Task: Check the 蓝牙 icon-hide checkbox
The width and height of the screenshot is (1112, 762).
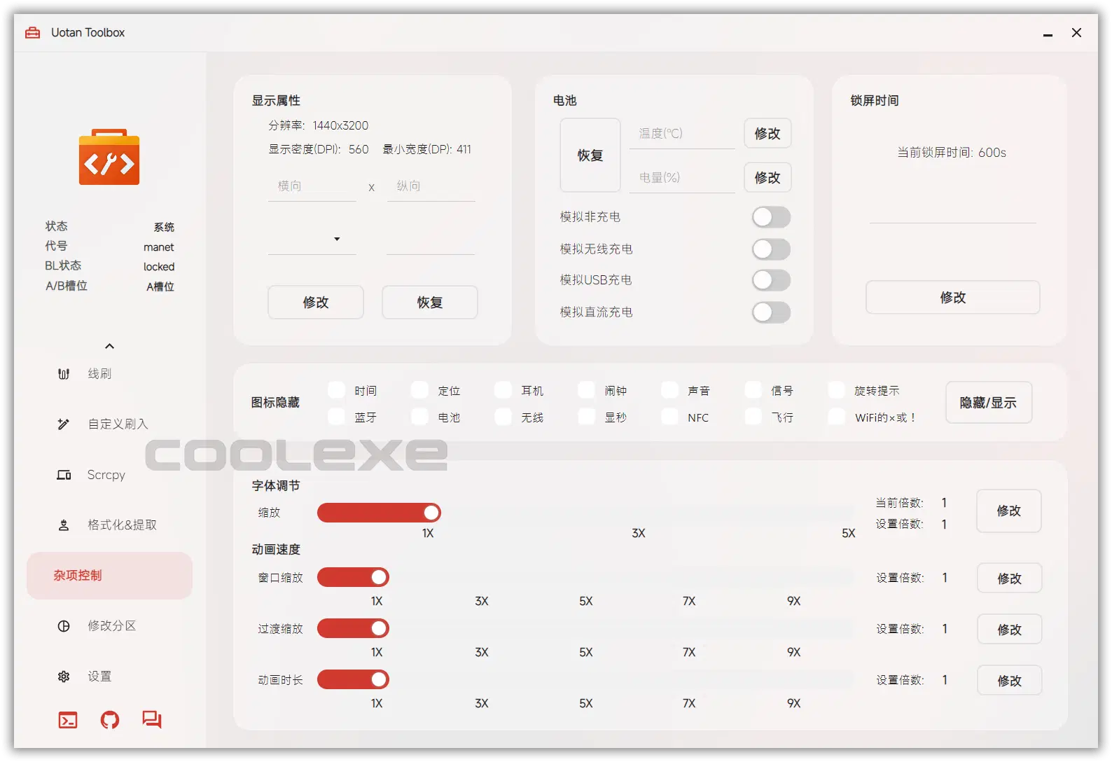Action: [337, 417]
